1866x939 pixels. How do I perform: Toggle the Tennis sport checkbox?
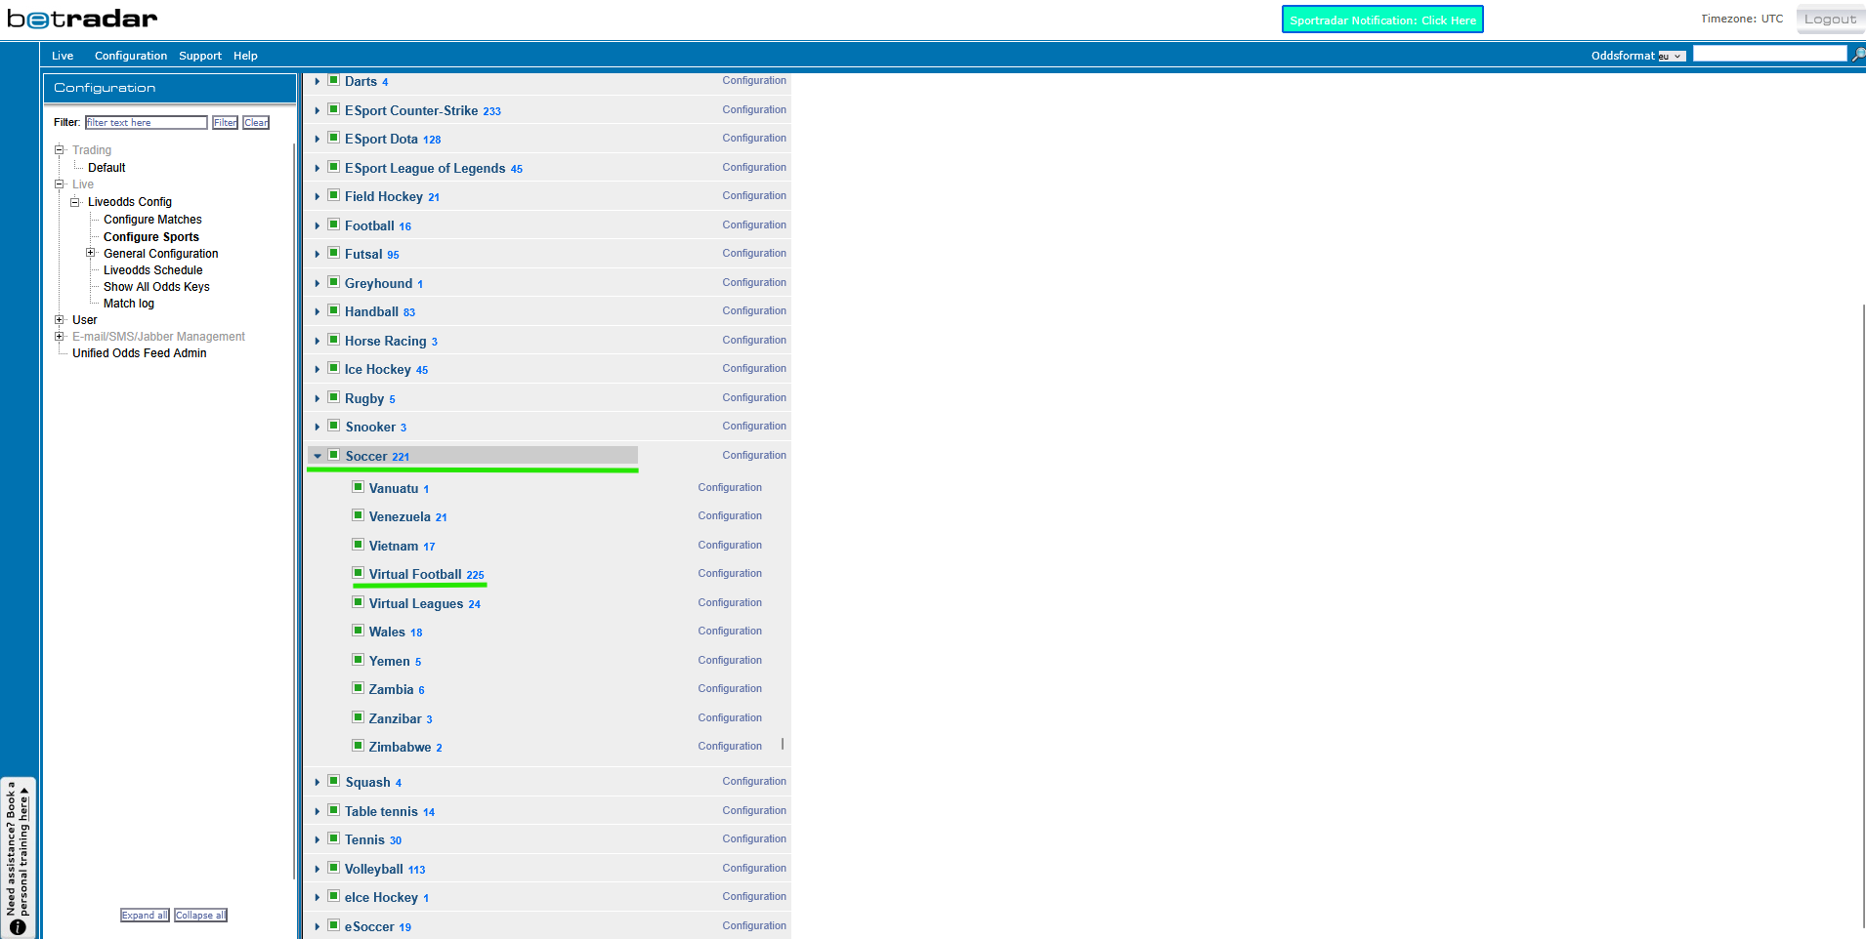[x=334, y=839]
